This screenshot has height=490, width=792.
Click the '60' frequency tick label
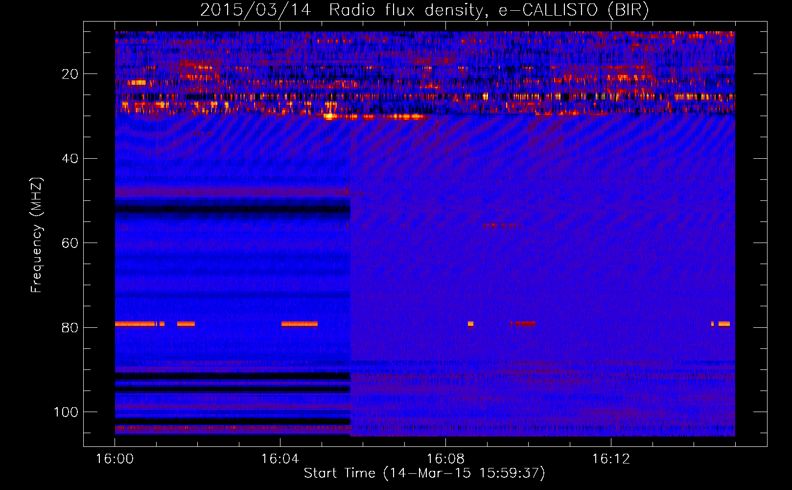(x=70, y=243)
